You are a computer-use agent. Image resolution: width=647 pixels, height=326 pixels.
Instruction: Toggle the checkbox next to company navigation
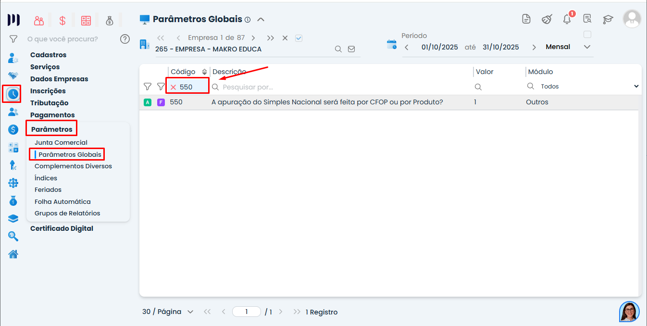point(299,38)
